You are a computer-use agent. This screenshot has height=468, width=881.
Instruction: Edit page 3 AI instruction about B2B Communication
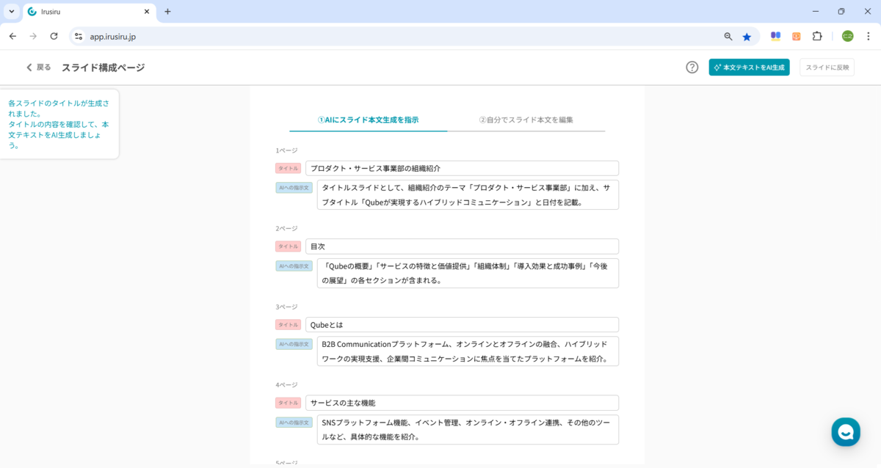468,351
